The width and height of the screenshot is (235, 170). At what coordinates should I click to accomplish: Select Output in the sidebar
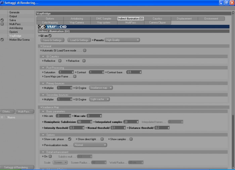pyautogui.click(x=13, y=16)
